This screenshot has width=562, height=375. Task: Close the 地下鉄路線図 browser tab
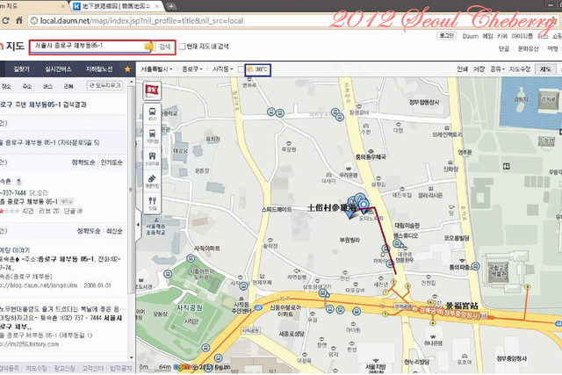(157, 6)
